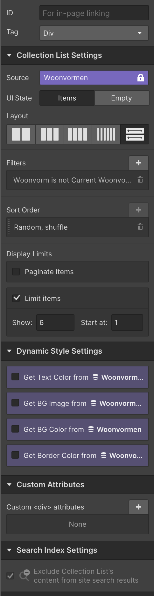Click the Filters label
This screenshot has height=596, width=154.
coord(16,163)
